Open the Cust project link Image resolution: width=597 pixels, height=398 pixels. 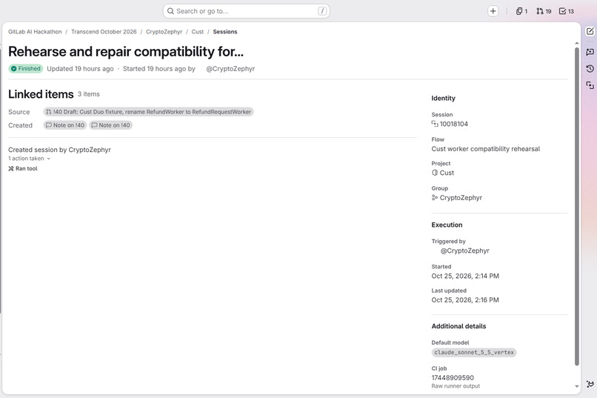coord(447,173)
